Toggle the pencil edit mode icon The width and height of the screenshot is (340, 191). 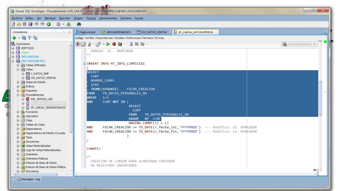[83, 44]
